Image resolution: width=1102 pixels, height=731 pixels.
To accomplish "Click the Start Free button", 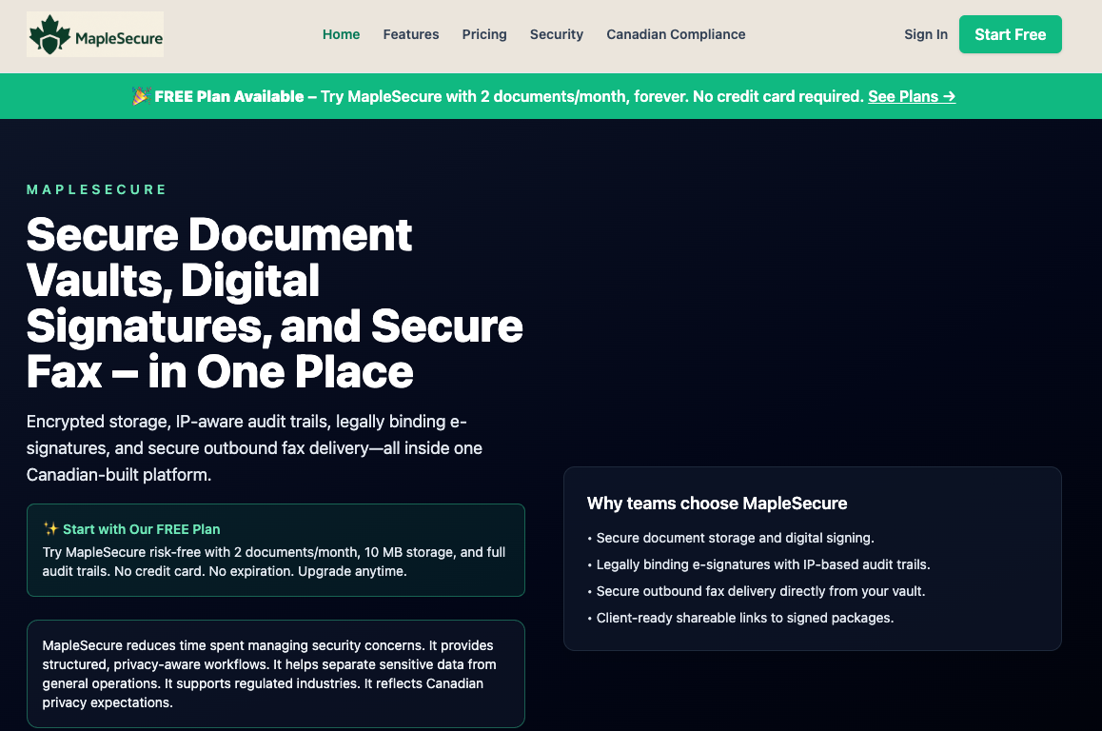I will tap(1011, 33).
